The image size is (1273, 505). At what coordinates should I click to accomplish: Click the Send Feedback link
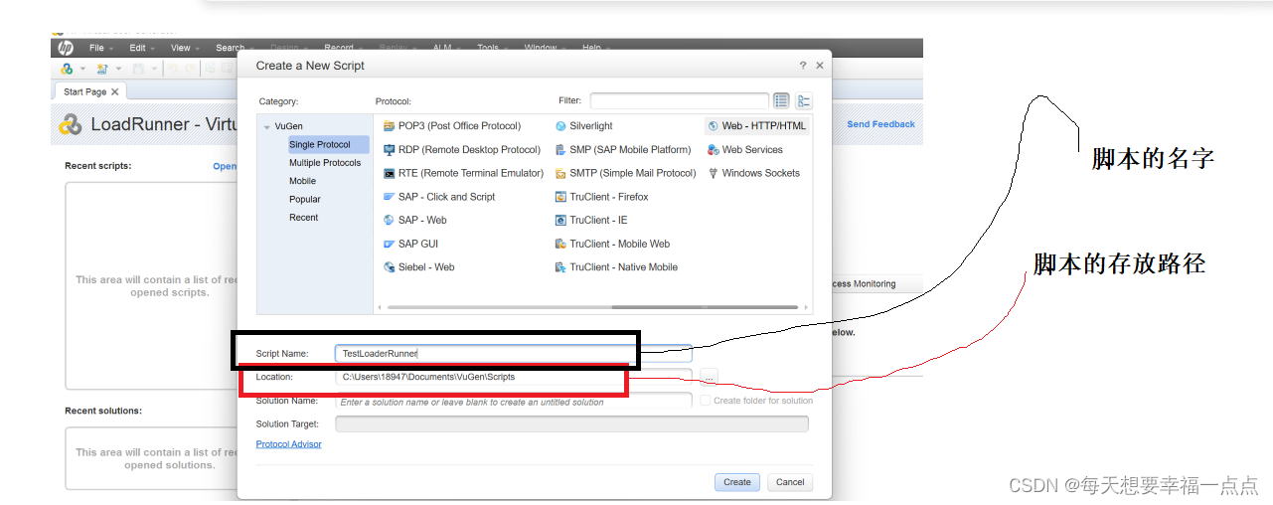point(880,124)
